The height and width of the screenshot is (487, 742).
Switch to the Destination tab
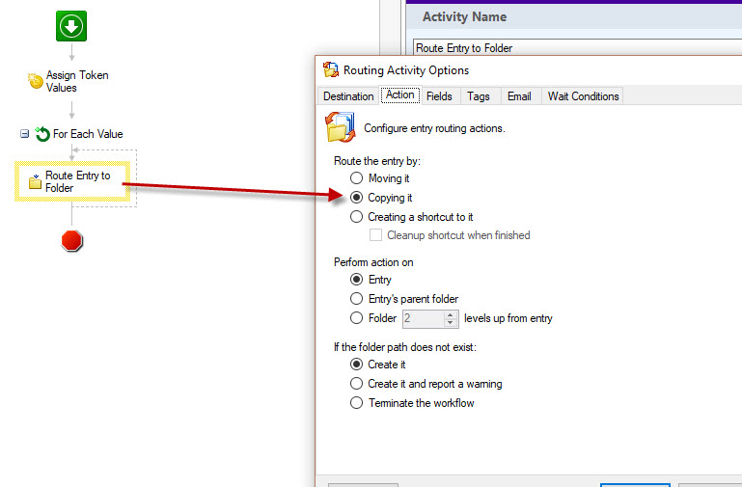coord(348,96)
